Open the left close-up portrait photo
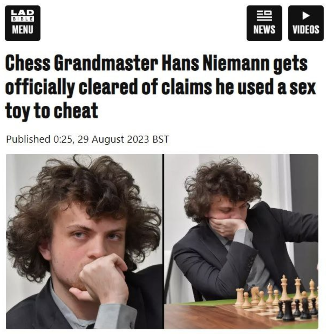 coord(84,241)
